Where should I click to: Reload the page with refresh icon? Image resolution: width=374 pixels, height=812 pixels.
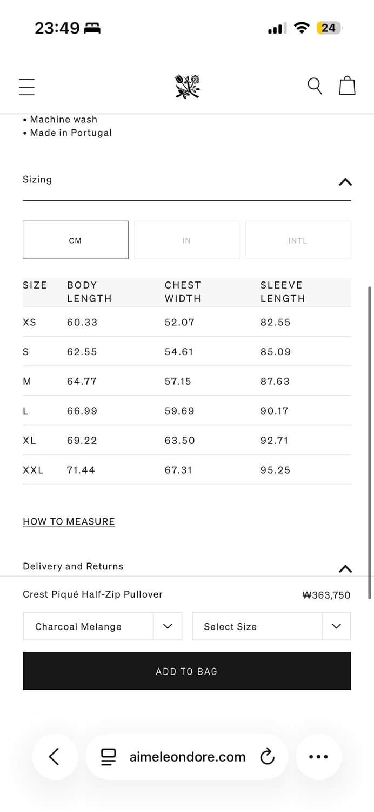coord(268,757)
